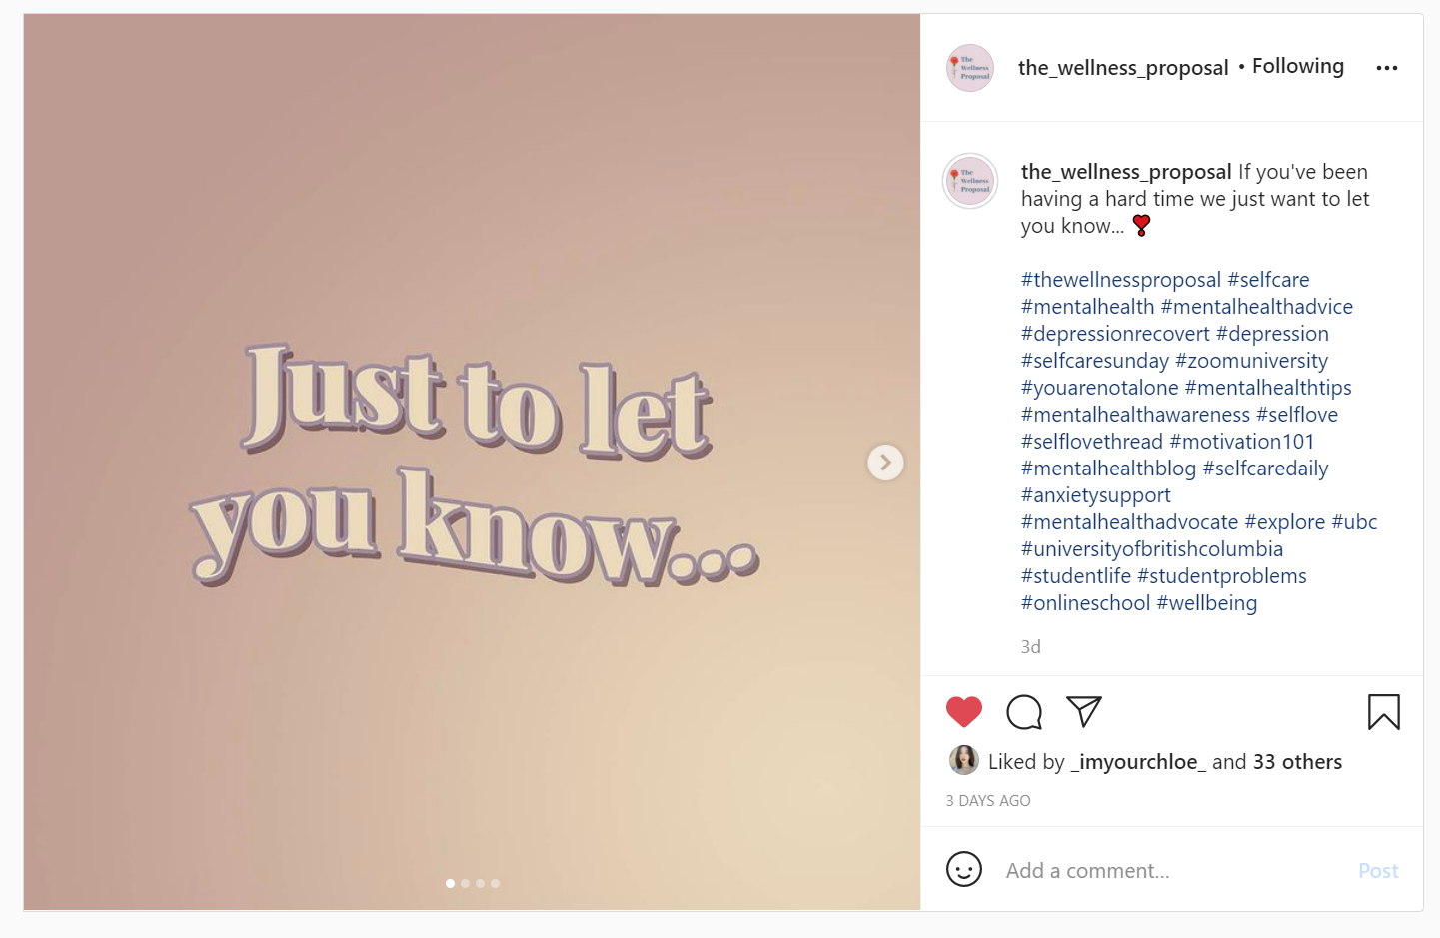Go to next carousel slide arrow
The width and height of the screenshot is (1440, 938).
pyautogui.click(x=885, y=463)
